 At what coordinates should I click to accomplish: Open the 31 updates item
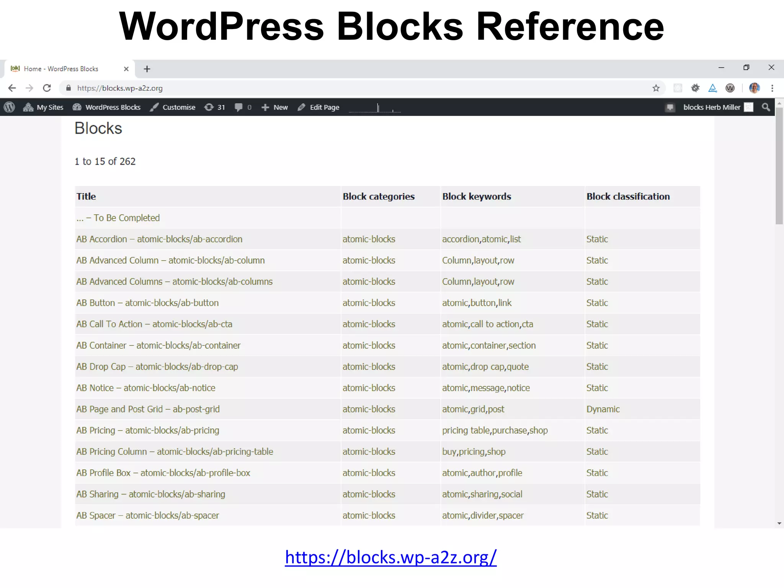pyautogui.click(x=214, y=107)
